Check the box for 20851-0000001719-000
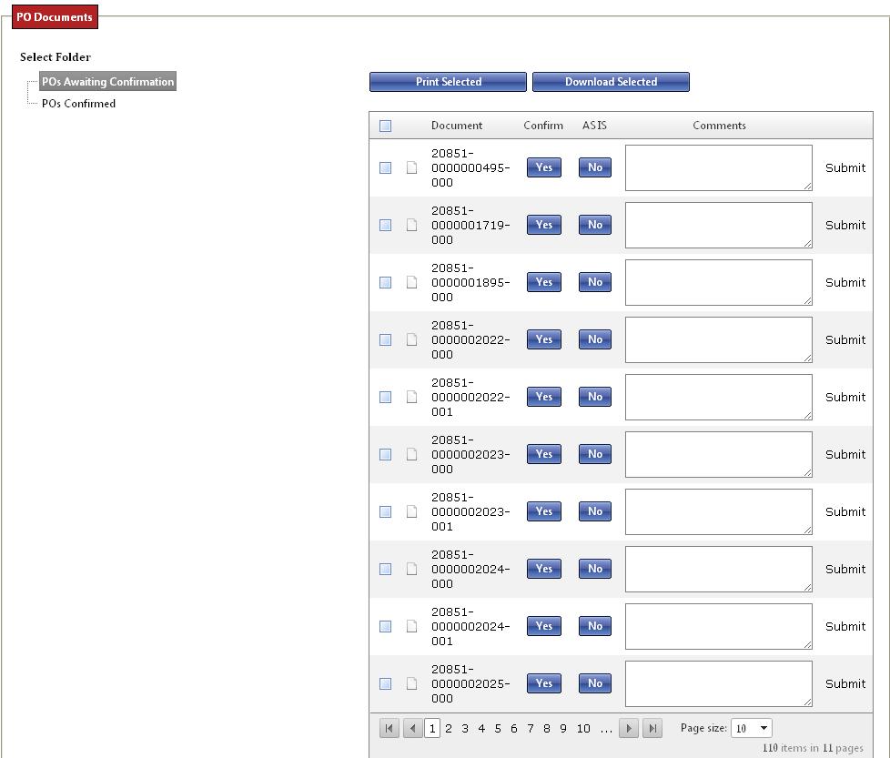This screenshot has width=890, height=758. click(386, 225)
